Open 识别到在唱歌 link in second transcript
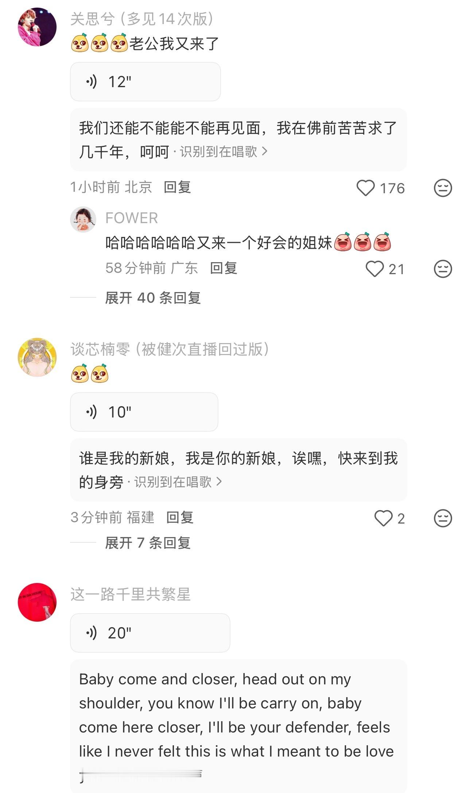Image resolution: width=470 pixels, height=793 pixels. 178,482
